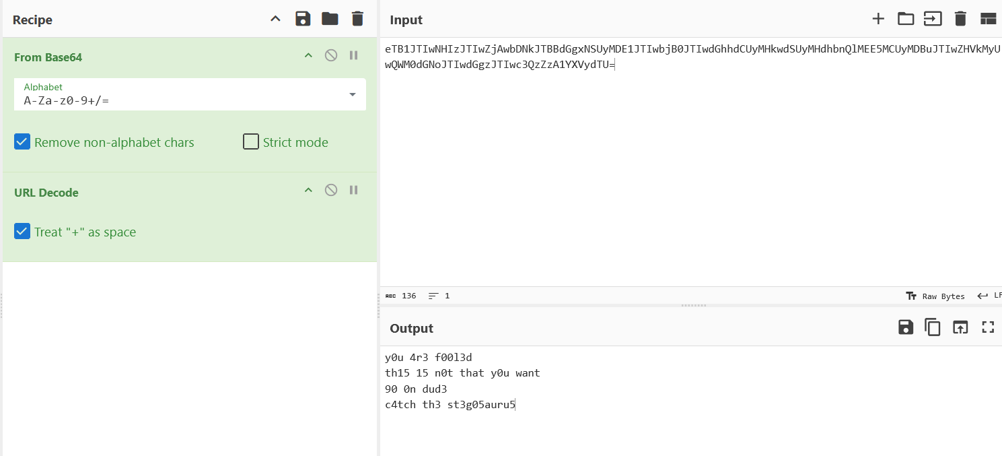This screenshot has height=456, width=1002.
Task: Select the Input panel heading
Action: click(x=406, y=20)
